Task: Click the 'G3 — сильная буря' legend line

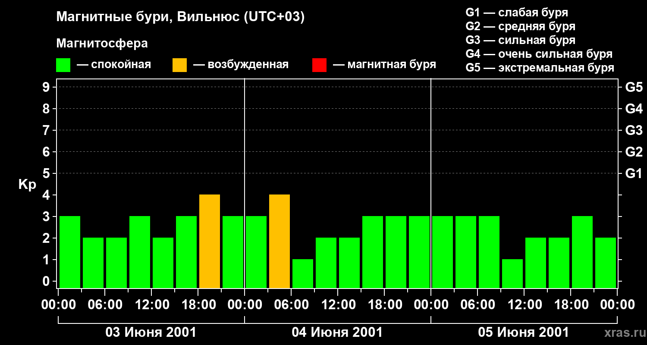Action: pyautogui.click(x=520, y=40)
